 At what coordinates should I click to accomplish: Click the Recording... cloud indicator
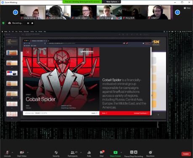click(15, 23)
